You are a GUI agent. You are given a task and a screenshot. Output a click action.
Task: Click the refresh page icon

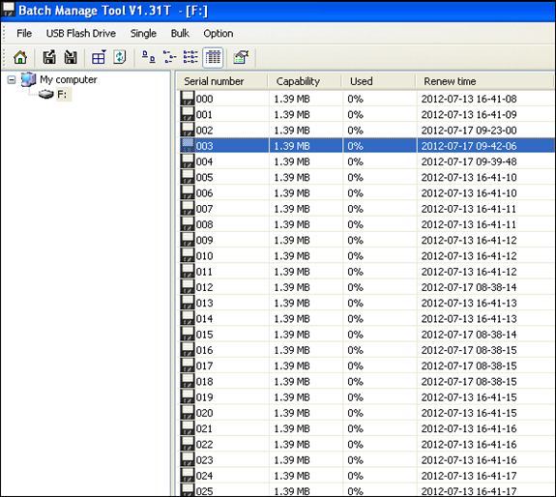pos(120,57)
